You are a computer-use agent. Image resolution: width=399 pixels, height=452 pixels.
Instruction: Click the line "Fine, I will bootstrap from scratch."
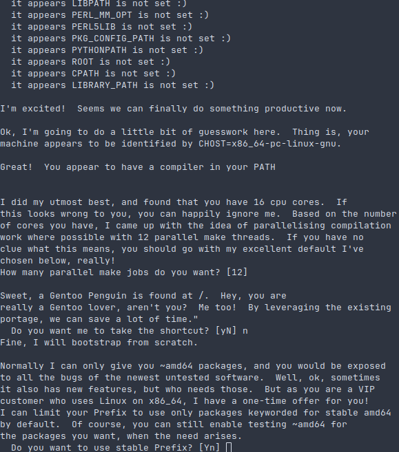[x=99, y=343]
